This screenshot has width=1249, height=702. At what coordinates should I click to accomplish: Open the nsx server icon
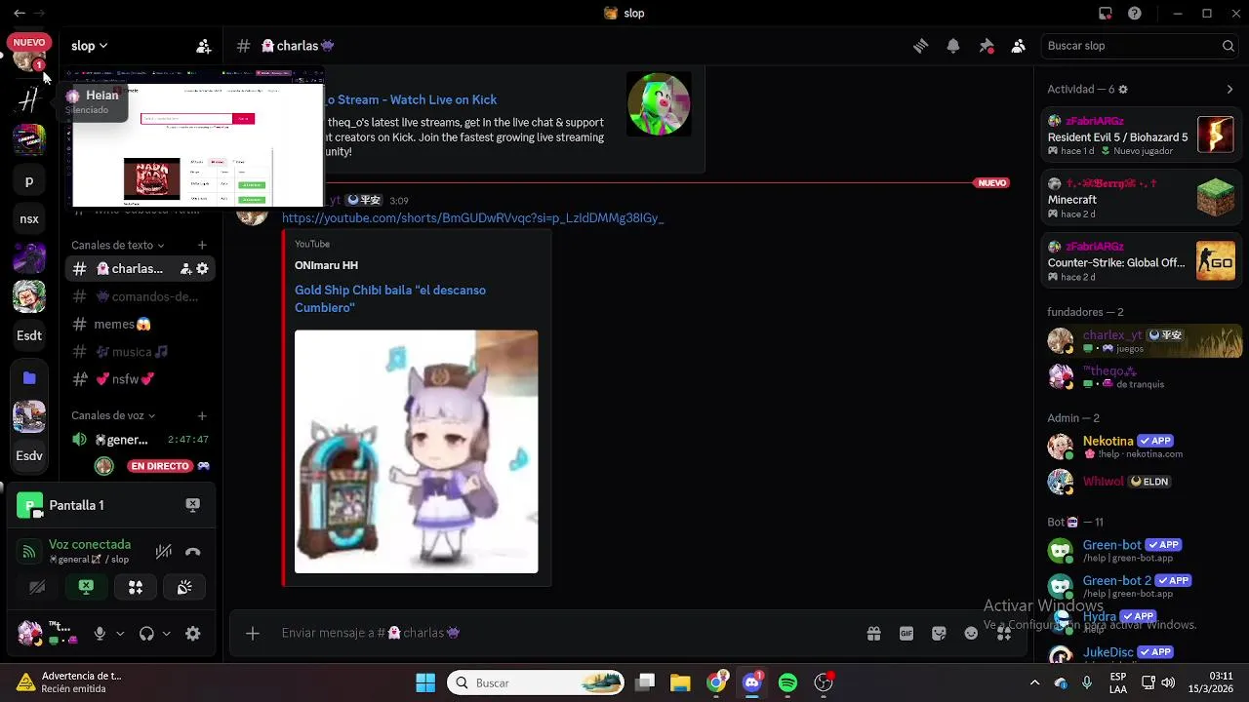point(29,219)
